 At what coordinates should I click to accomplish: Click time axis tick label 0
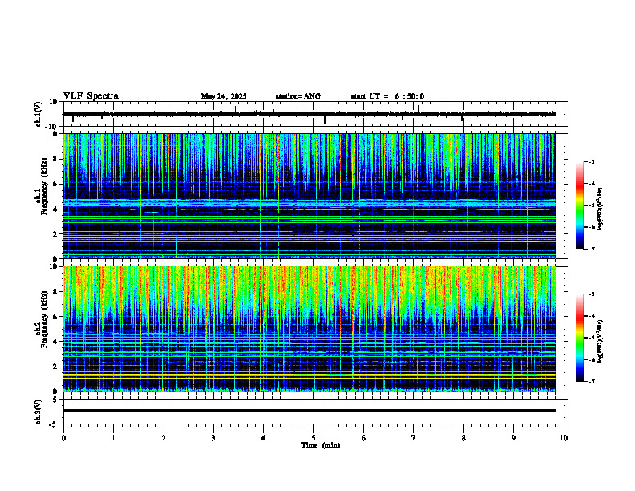(63, 438)
